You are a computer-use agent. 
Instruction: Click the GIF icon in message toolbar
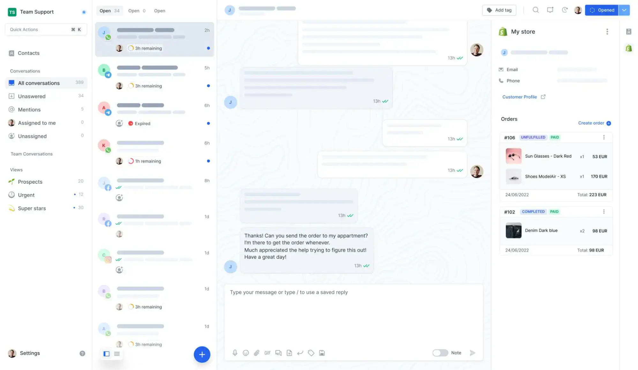[267, 353]
